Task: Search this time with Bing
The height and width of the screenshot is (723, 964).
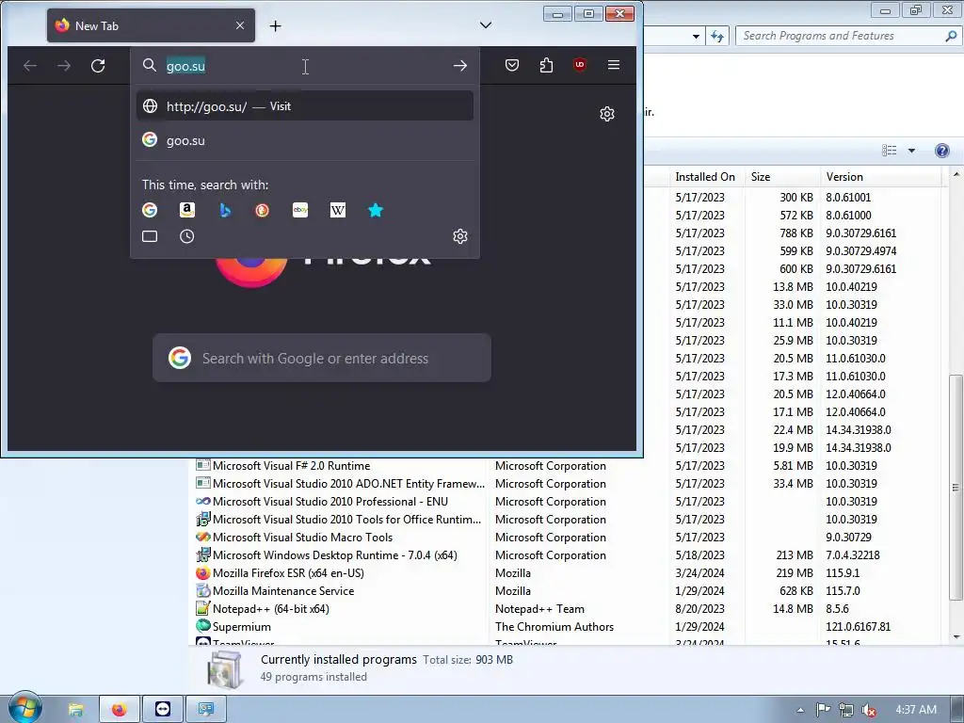Action: tap(225, 210)
